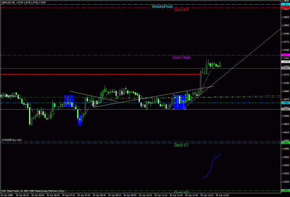Click the white current-price tag on the scale
Screen dimensions: 290x197
point(285,62)
